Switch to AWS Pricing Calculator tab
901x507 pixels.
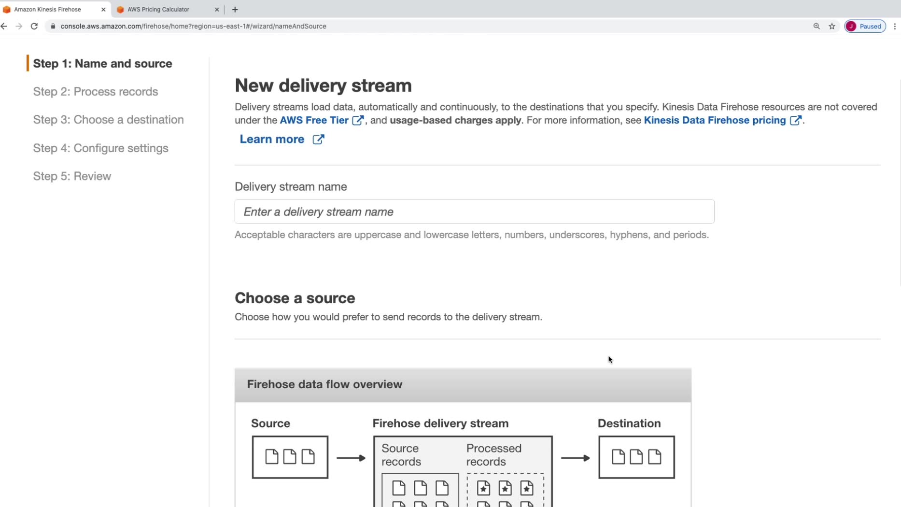click(158, 9)
